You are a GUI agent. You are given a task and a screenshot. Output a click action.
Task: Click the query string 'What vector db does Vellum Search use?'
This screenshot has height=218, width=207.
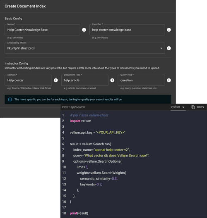(x=116, y=156)
